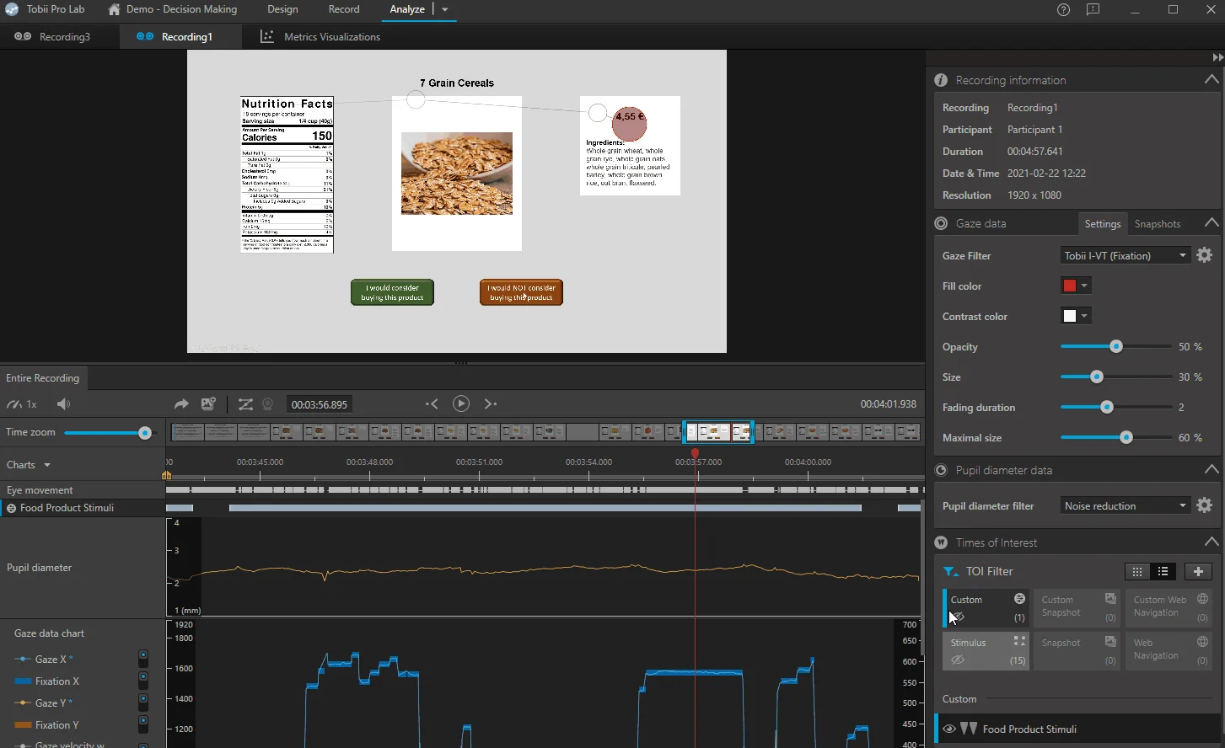The width and height of the screenshot is (1225, 748).
Task: Open the Fill color dropdown arrow
Action: tap(1085, 286)
